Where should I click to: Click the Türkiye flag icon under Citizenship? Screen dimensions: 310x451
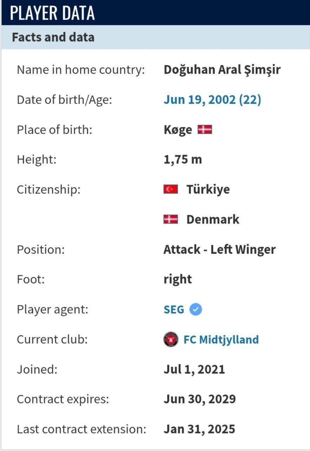tap(171, 189)
